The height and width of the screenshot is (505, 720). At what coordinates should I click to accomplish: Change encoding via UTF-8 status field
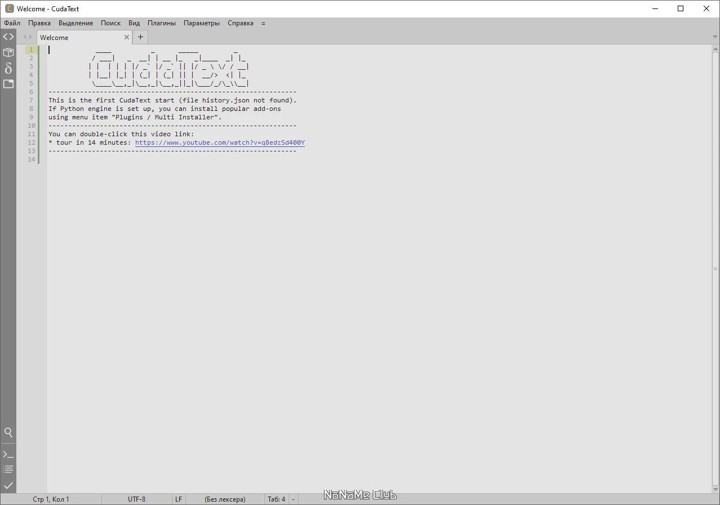pyautogui.click(x=136, y=499)
